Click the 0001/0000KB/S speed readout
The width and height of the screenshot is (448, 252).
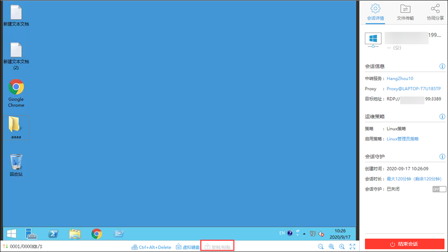(x=26, y=246)
